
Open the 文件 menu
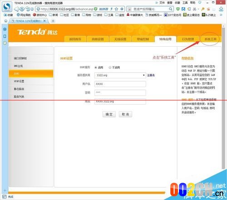[x=162, y=3]
